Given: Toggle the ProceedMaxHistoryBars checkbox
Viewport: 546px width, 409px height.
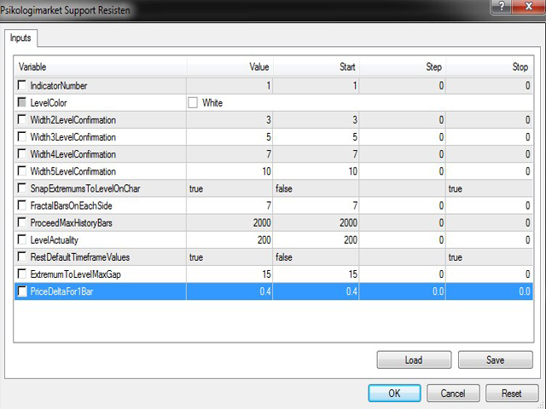Looking at the screenshot, I should [22, 222].
